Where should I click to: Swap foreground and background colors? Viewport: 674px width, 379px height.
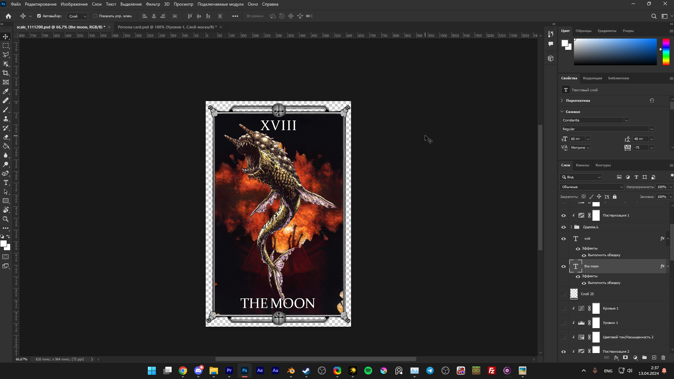click(x=8, y=237)
